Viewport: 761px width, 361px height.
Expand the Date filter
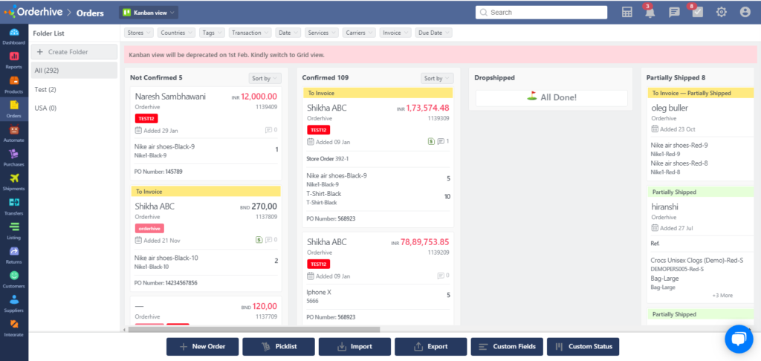288,33
